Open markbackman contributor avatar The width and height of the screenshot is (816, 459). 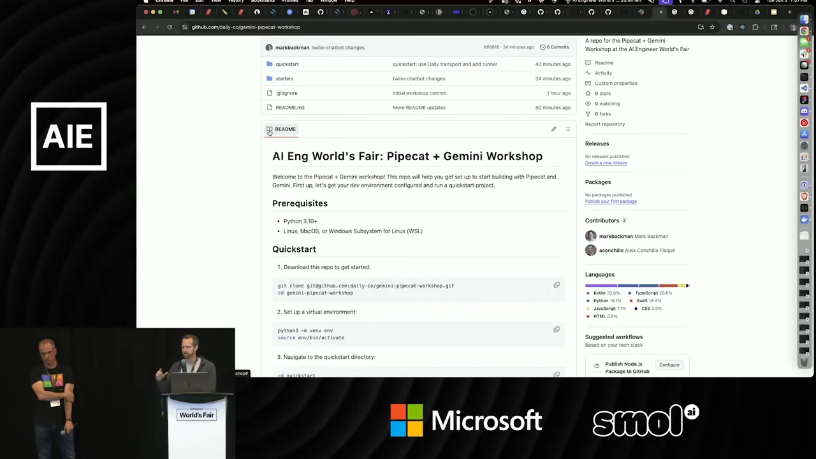591,236
